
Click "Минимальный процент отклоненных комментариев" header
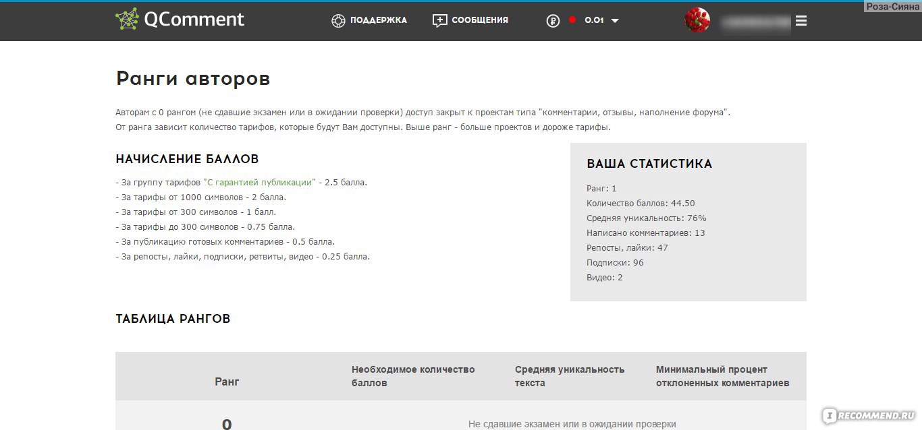tap(722, 376)
